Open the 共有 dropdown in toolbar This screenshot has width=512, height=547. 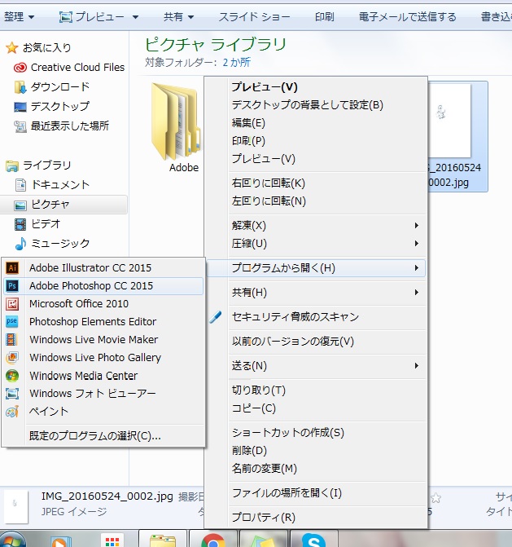coord(179,16)
